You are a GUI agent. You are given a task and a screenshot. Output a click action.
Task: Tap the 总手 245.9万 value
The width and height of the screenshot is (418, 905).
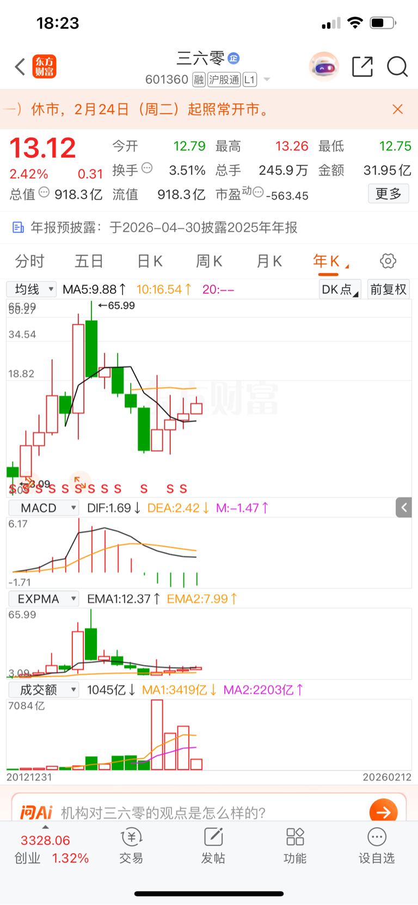pyautogui.click(x=283, y=170)
